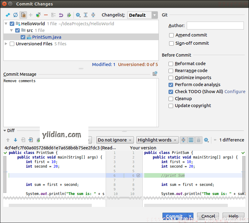249x223 pixels.
Task: Open the Changelist Default dropdown
Action: pos(142,15)
